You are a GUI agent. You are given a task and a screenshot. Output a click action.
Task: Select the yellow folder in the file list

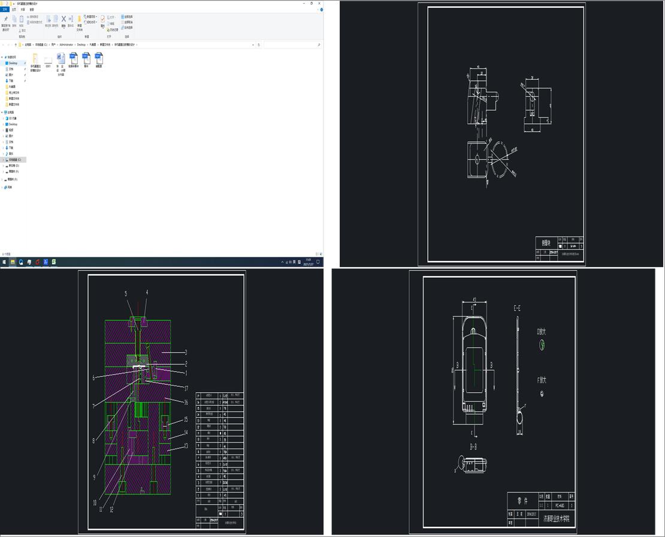coord(35,62)
